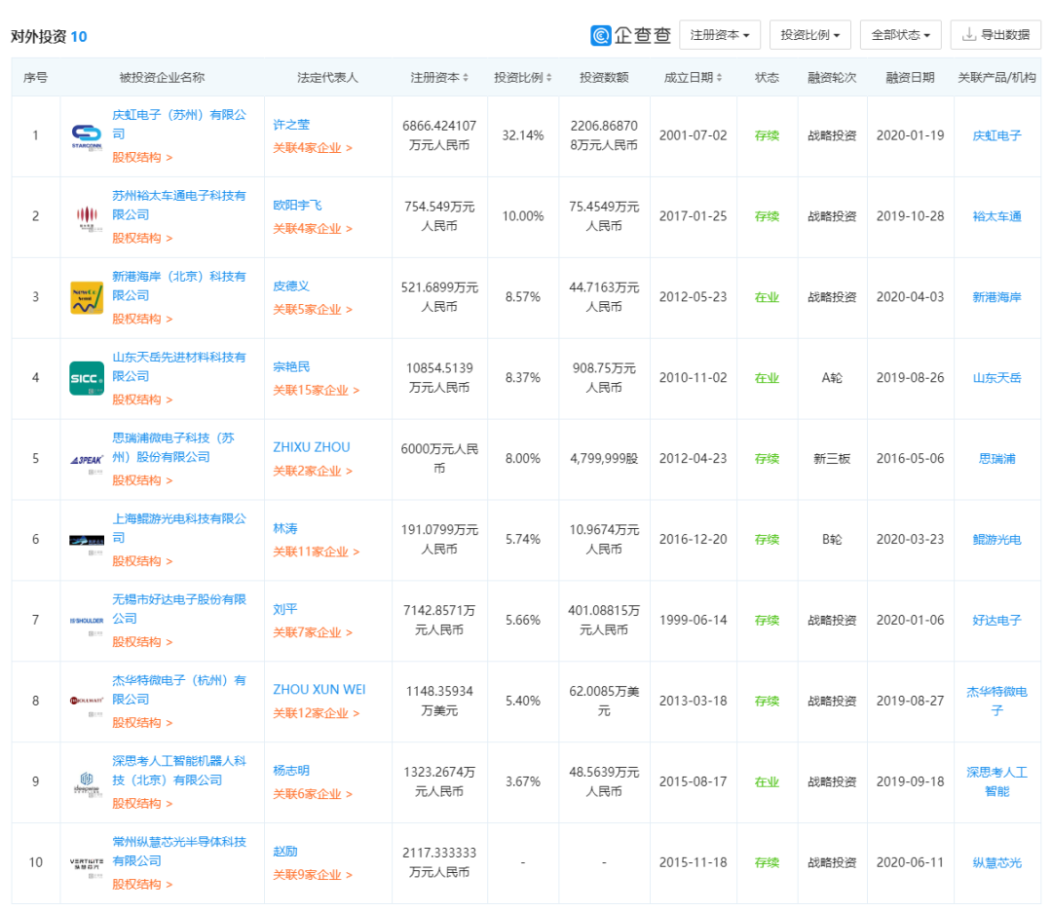Click the 庆虹电子 company logo thumbnail
This screenshot has height=912, width=1052.
pyautogui.click(x=87, y=136)
